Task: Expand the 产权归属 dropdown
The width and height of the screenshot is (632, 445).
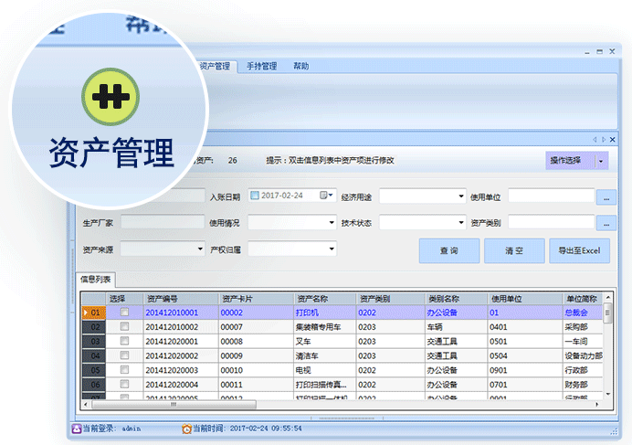Action: pyautogui.click(x=332, y=249)
